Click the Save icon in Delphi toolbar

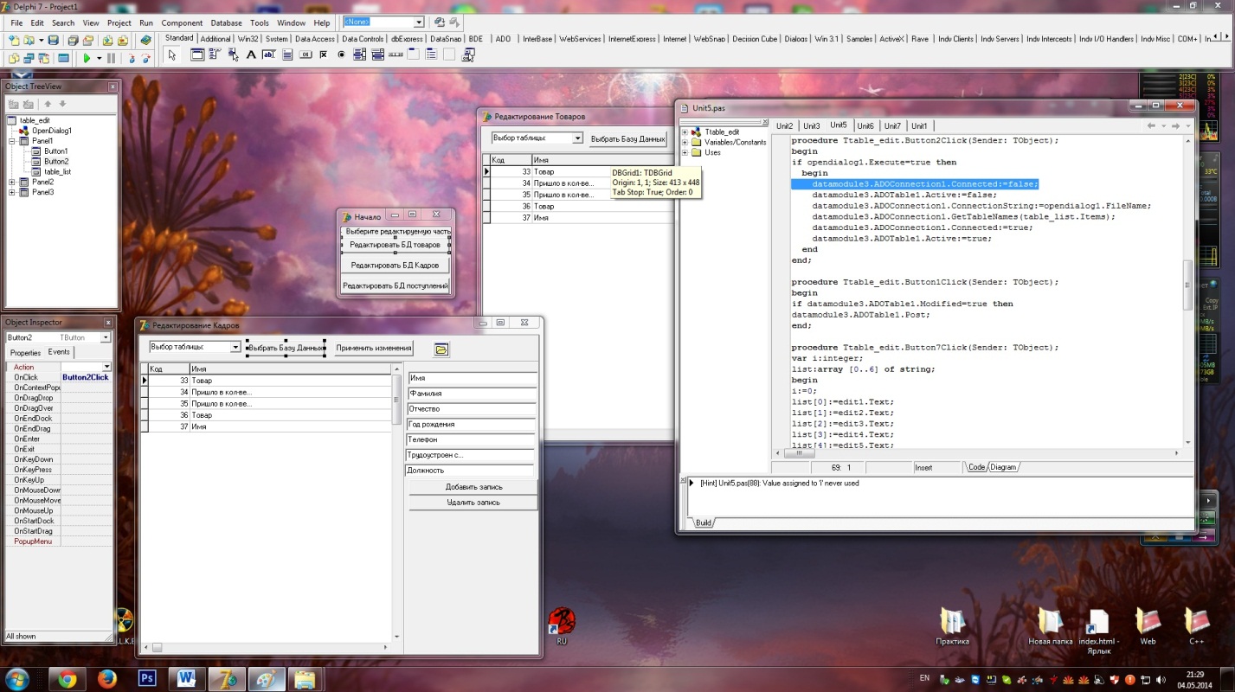[x=53, y=40]
